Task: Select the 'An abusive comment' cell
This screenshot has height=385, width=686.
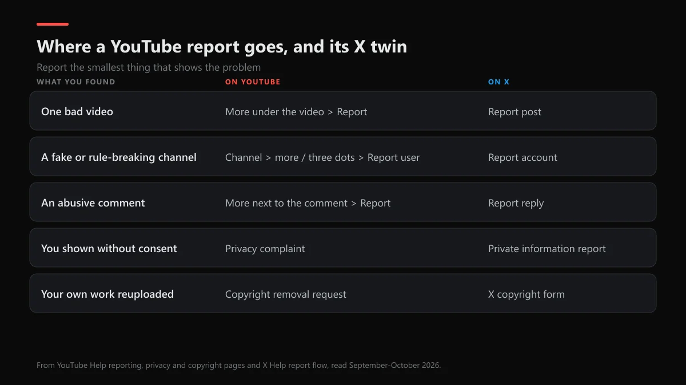Action: 93,203
